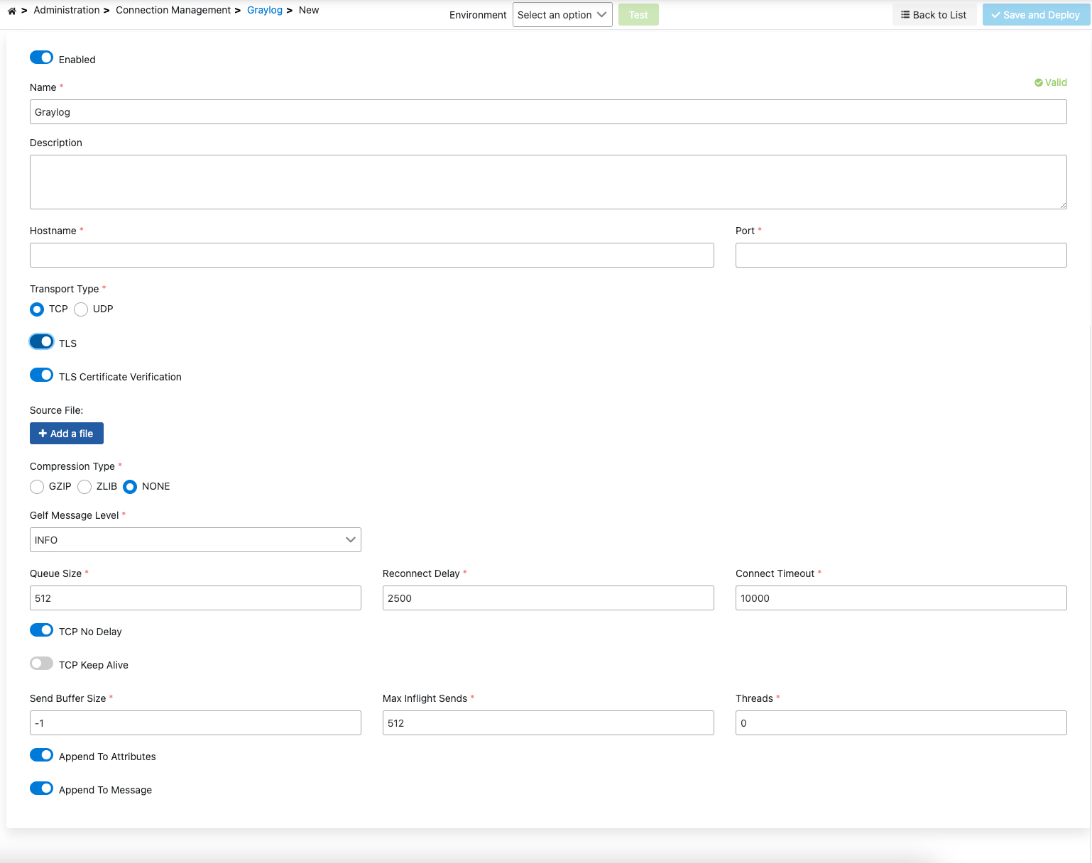Enable TCP Keep Alive switch
The image size is (1092, 863).
click(x=41, y=664)
